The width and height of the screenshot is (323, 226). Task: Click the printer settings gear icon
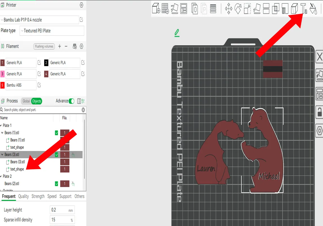[x=82, y=5]
